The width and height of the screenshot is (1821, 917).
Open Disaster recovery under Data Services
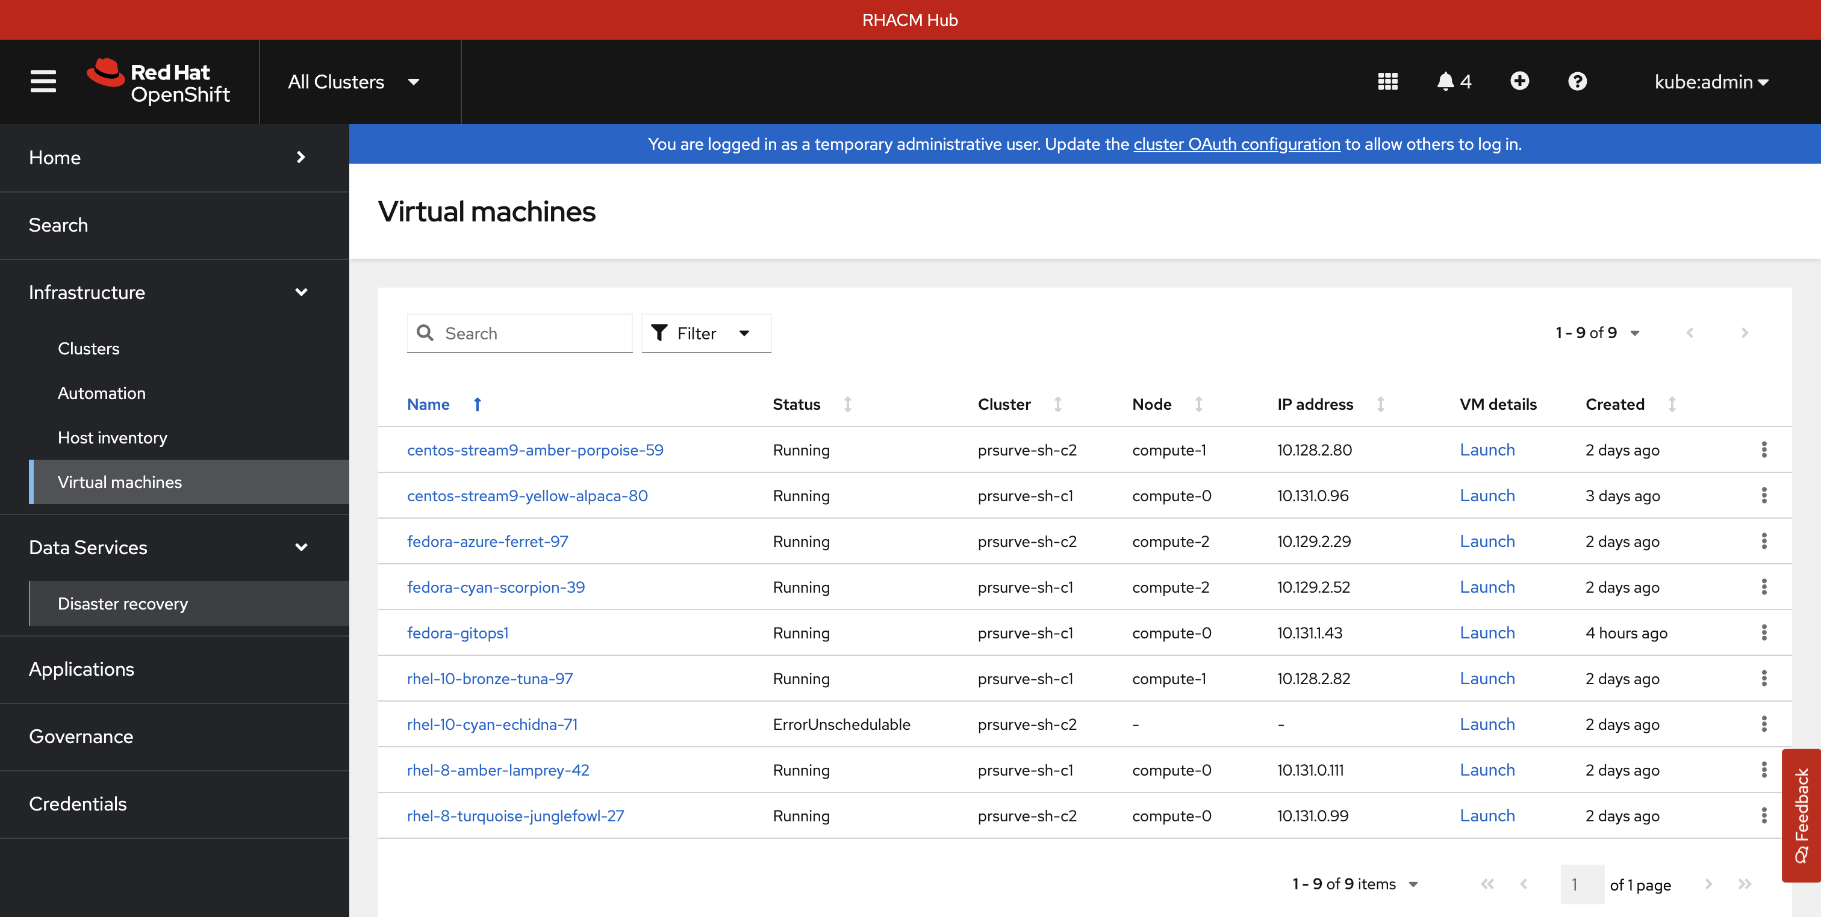[122, 604]
